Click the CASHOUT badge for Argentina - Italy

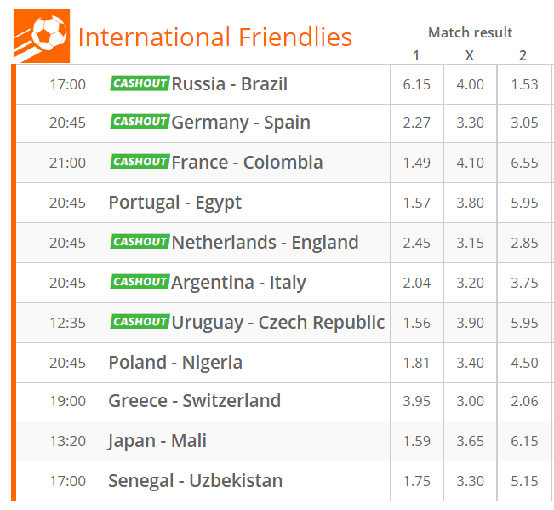point(140,282)
